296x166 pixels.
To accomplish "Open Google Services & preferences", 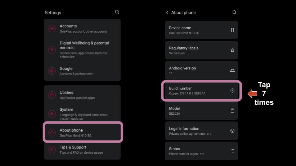I will tap(82, 71).
